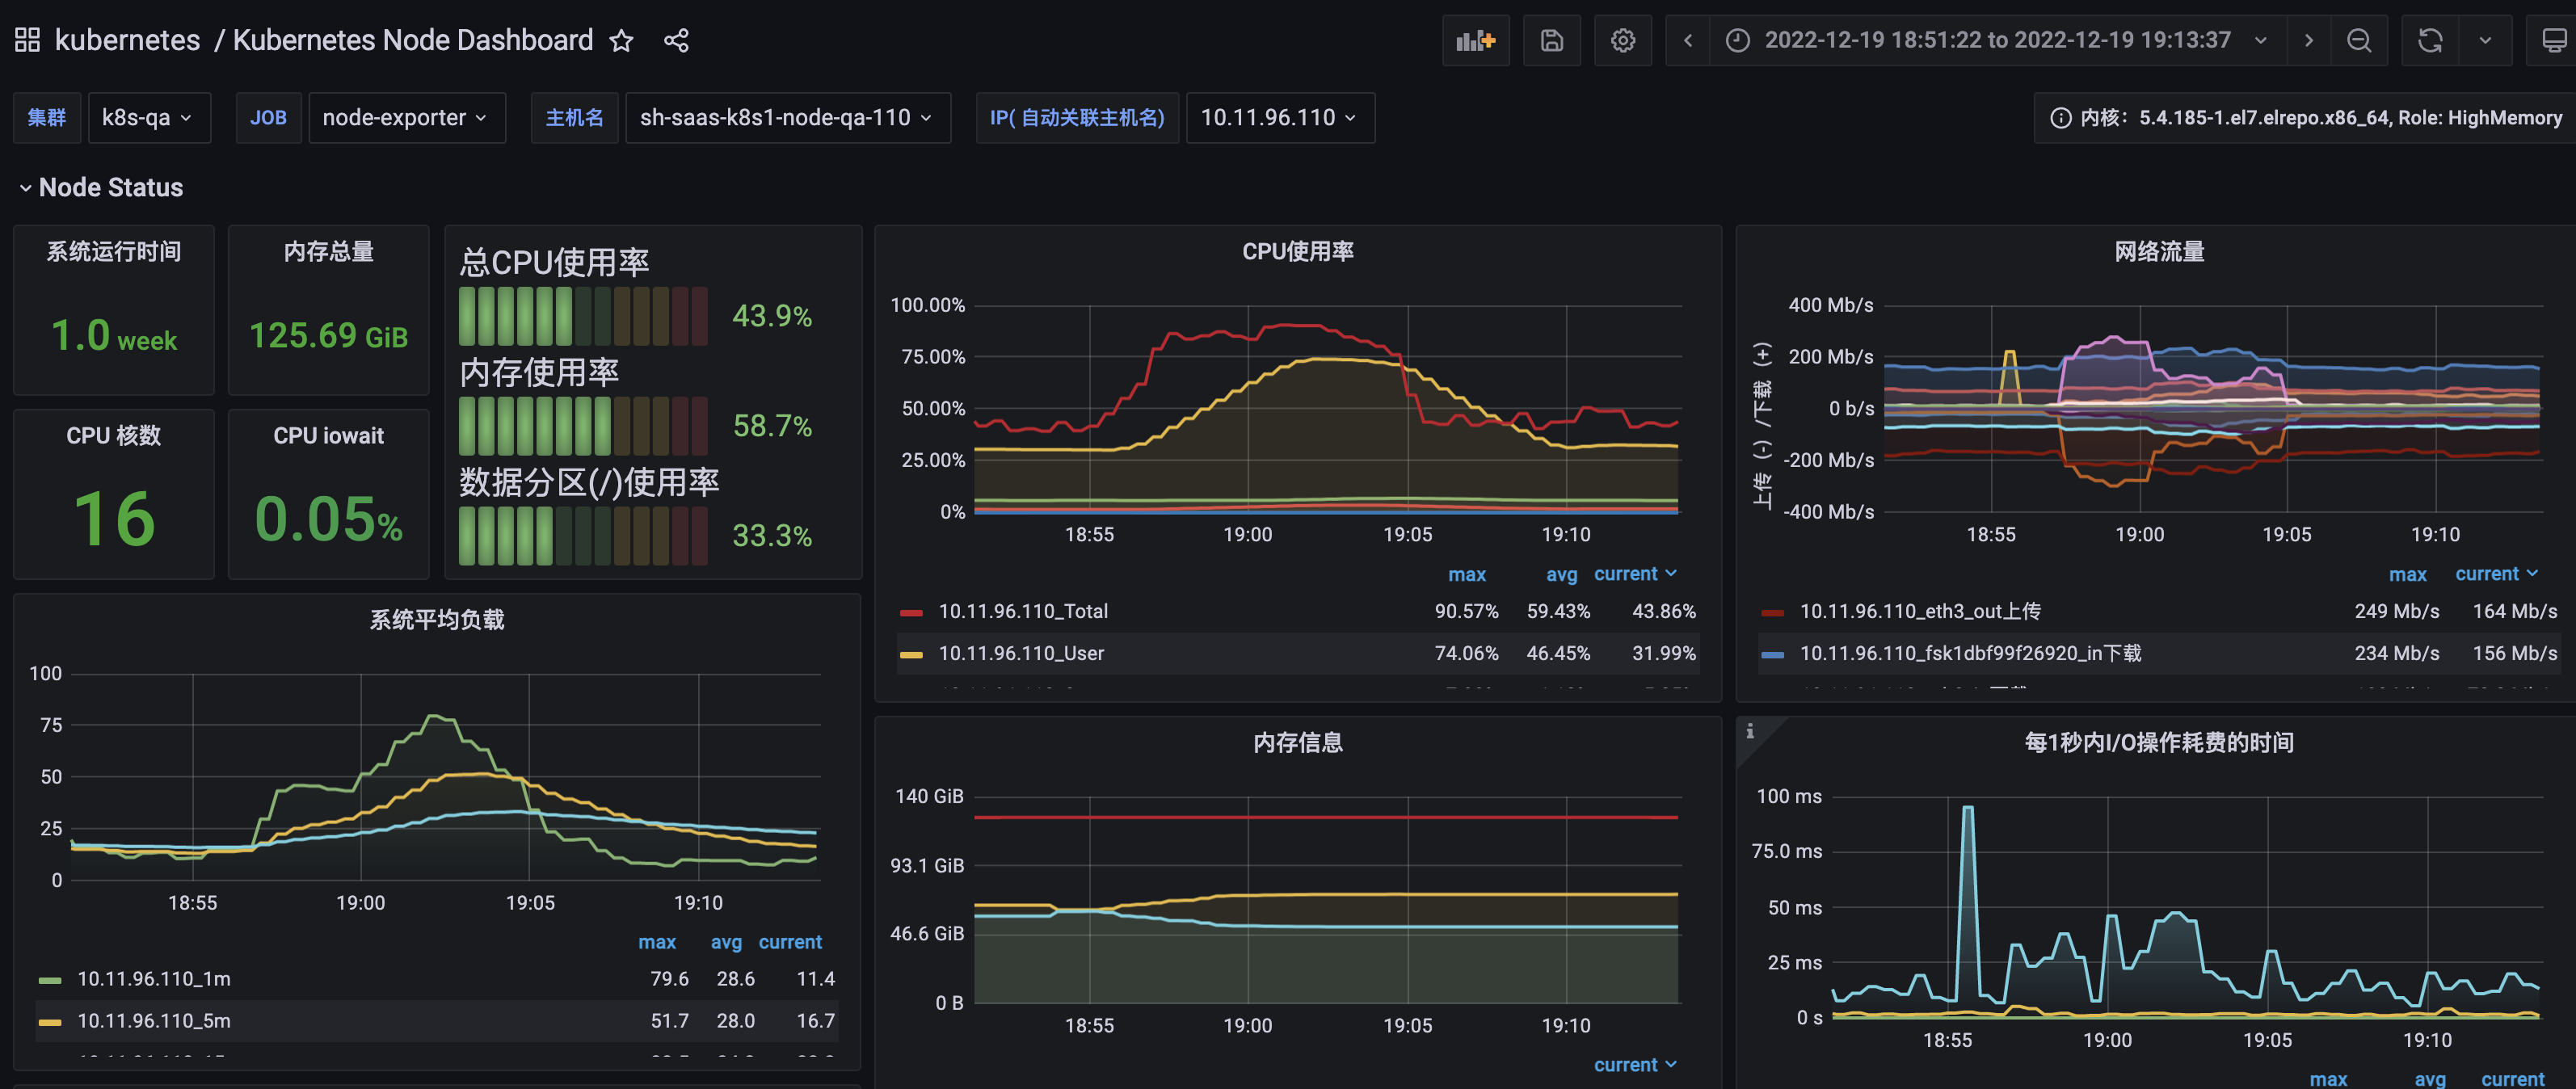Open the 10.11.96.110 IP dropdown
Image resolution: width=2576 pixels, height=1089 pixels.
coord(1280,118)
